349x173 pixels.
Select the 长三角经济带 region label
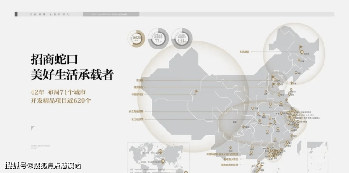(136, 111)
